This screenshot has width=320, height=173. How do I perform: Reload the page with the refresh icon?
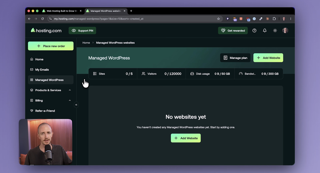[x=42, y=19]
